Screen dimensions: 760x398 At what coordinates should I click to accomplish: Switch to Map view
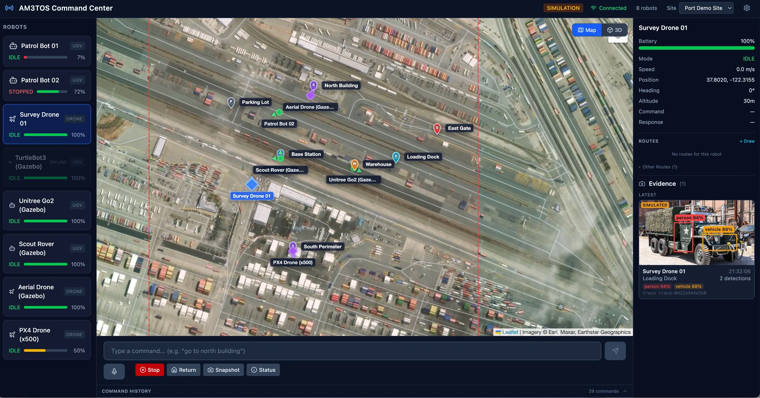[587, 30]
